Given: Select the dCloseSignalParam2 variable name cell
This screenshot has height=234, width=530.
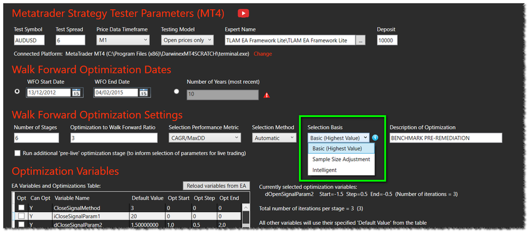Looking at the screenshot, I should 92,224.
